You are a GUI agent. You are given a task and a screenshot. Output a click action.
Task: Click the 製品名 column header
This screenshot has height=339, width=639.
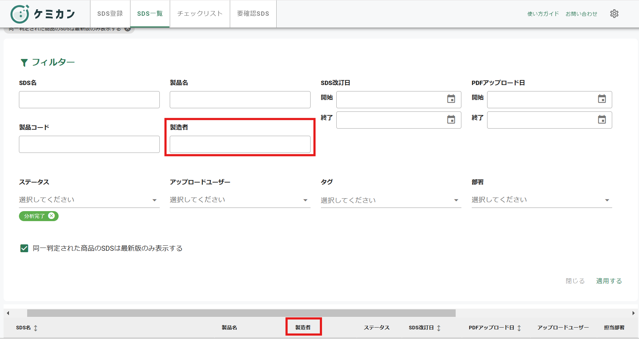(229, 328)
